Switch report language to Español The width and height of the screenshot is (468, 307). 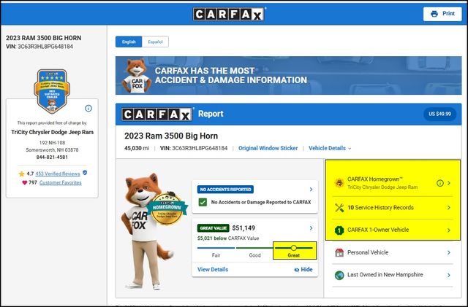[x=155, y=42]
